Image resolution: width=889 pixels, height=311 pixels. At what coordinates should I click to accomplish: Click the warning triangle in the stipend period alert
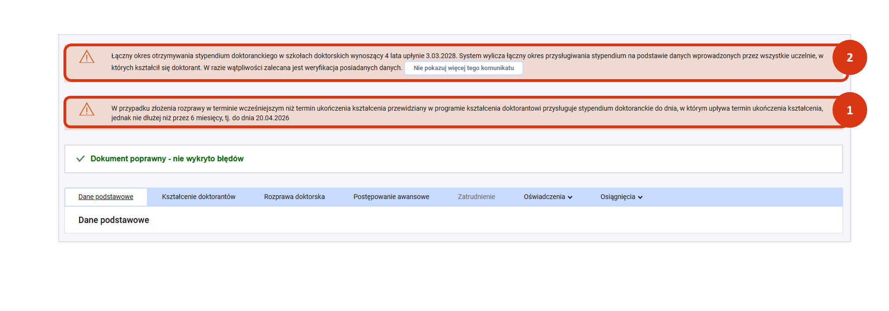(87, 57)
